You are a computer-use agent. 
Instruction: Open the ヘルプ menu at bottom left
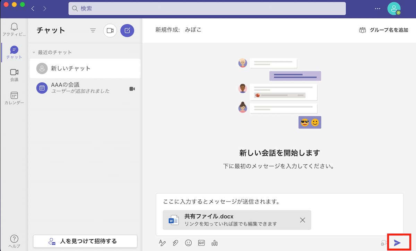click(14, 240)
